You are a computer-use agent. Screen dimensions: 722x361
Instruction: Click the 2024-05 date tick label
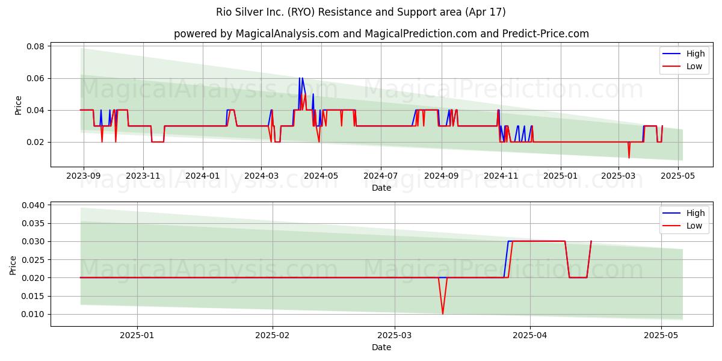click(x=321, y=176)
